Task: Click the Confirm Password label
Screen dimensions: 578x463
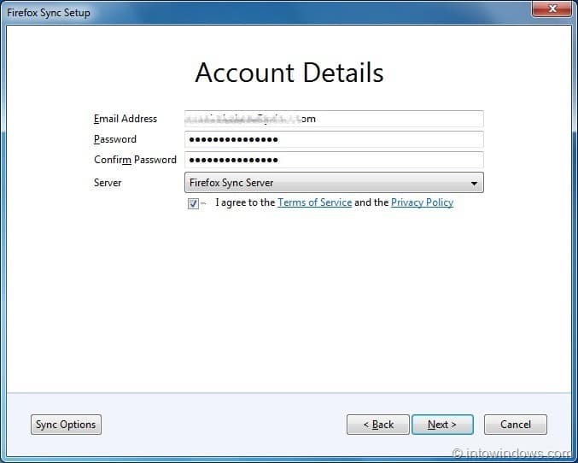Action: (135, 160)
